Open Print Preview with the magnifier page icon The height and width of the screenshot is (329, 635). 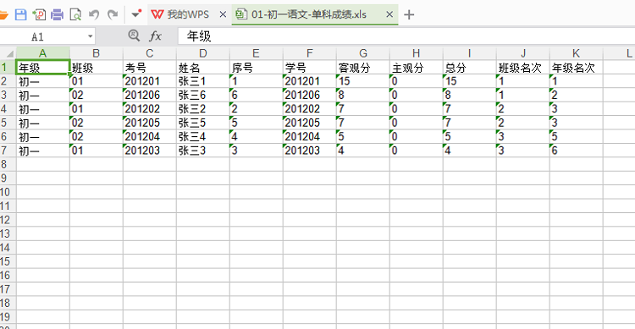75,15
